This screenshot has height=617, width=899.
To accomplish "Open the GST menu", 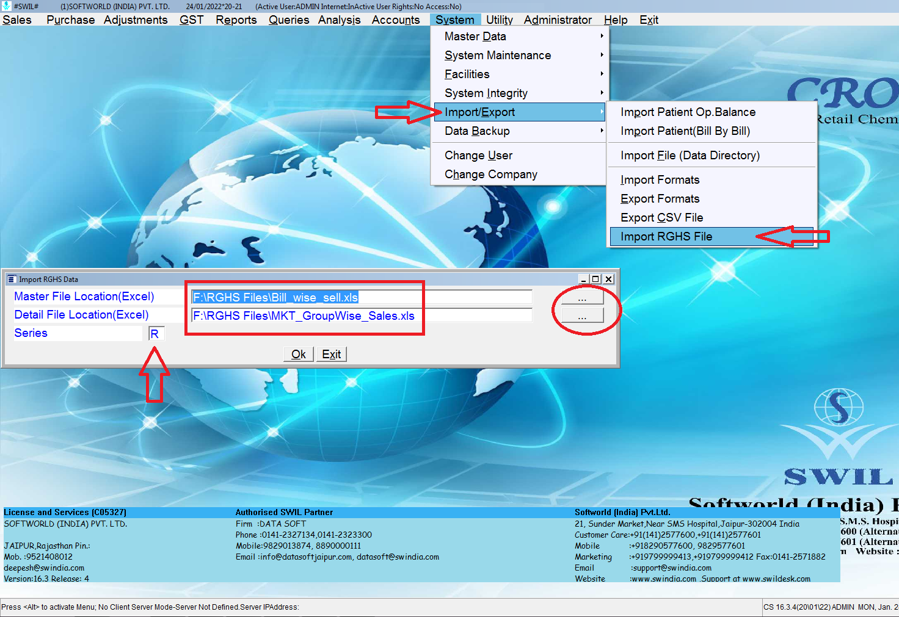I will coord(191,20).
